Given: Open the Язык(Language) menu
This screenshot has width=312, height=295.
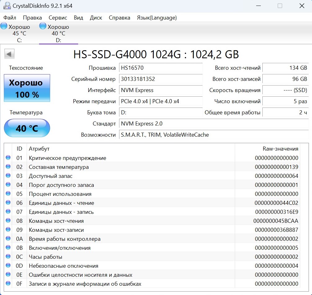Looking at the screenshot, I should pyautogui.click(x=157, y=18).
